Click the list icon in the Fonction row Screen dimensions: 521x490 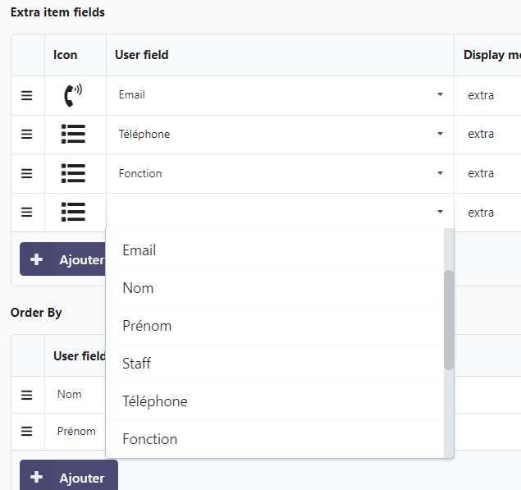(x=74, y=173)
